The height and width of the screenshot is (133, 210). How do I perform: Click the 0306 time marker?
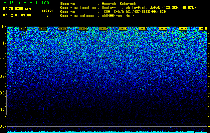(x=123, y=29)
